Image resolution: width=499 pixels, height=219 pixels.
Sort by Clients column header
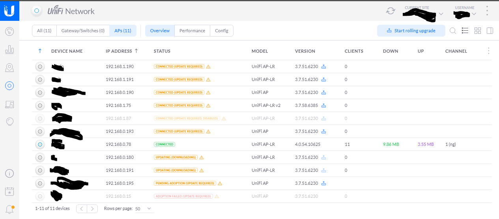[x=354, y=51]
